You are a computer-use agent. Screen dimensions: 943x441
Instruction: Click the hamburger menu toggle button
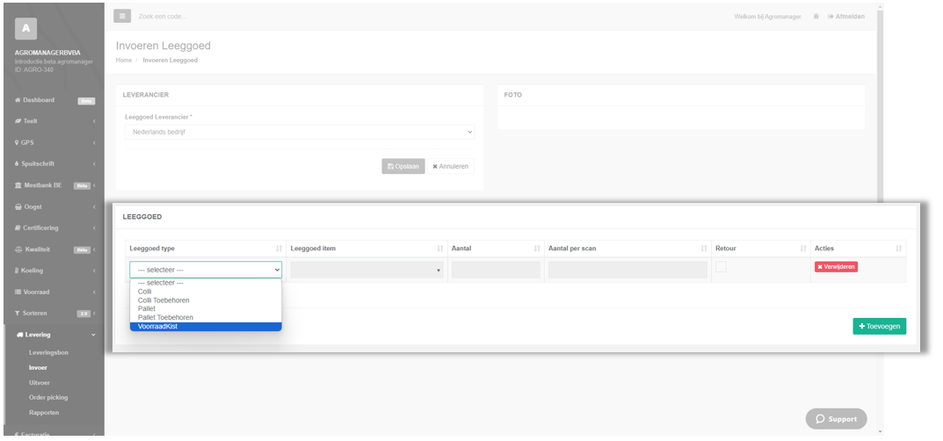click(x=122, y=16)
